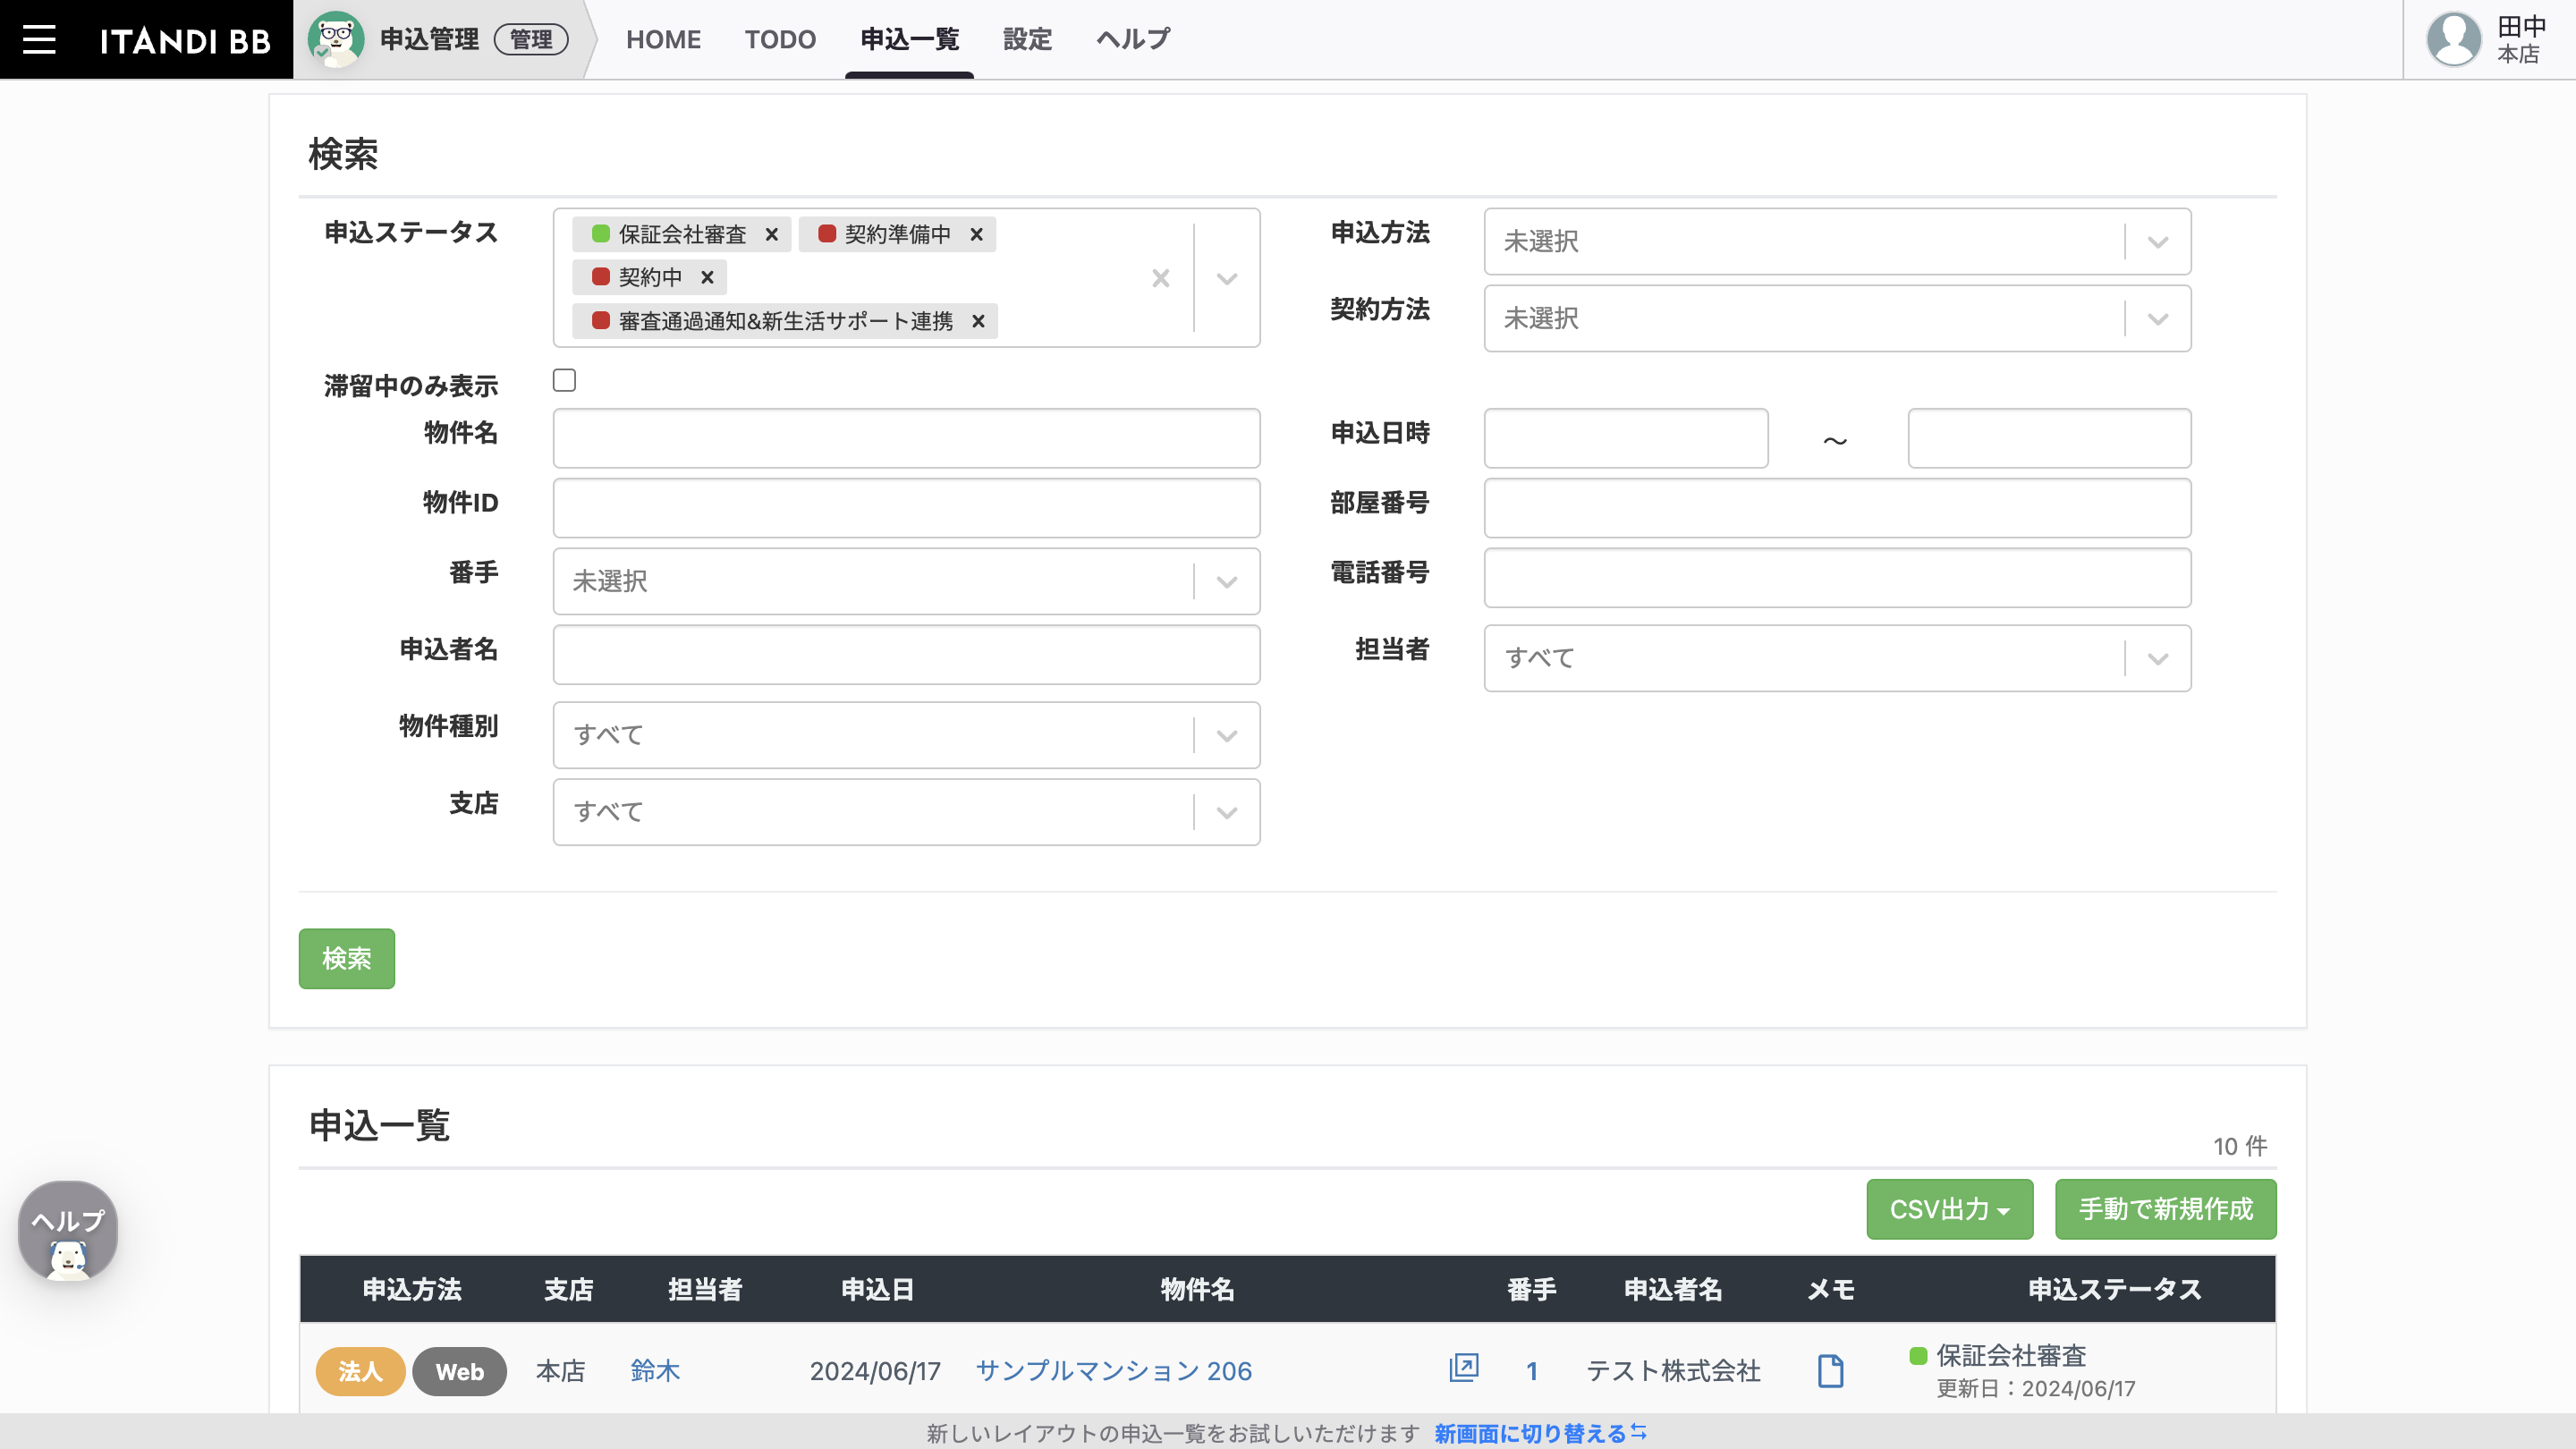This screenshot has height=1449, width=2576.
Task: Click the bear mascot icon beside 申込管理
Action: tap(335, 39)
